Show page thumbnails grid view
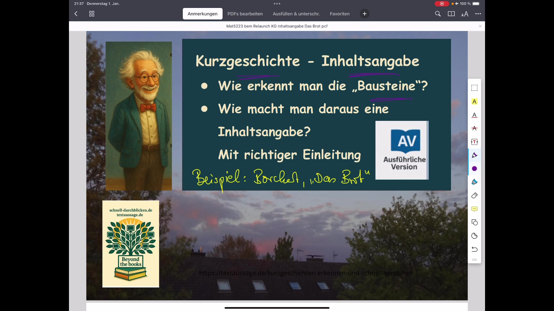Viewport: 554px width, 311px height. 91,14
